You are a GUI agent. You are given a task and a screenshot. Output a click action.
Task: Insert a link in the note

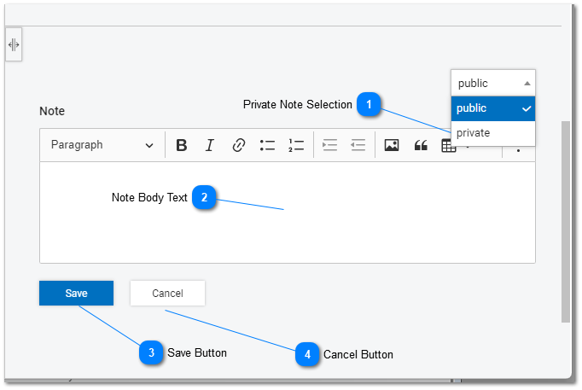[x=239, y=145]
